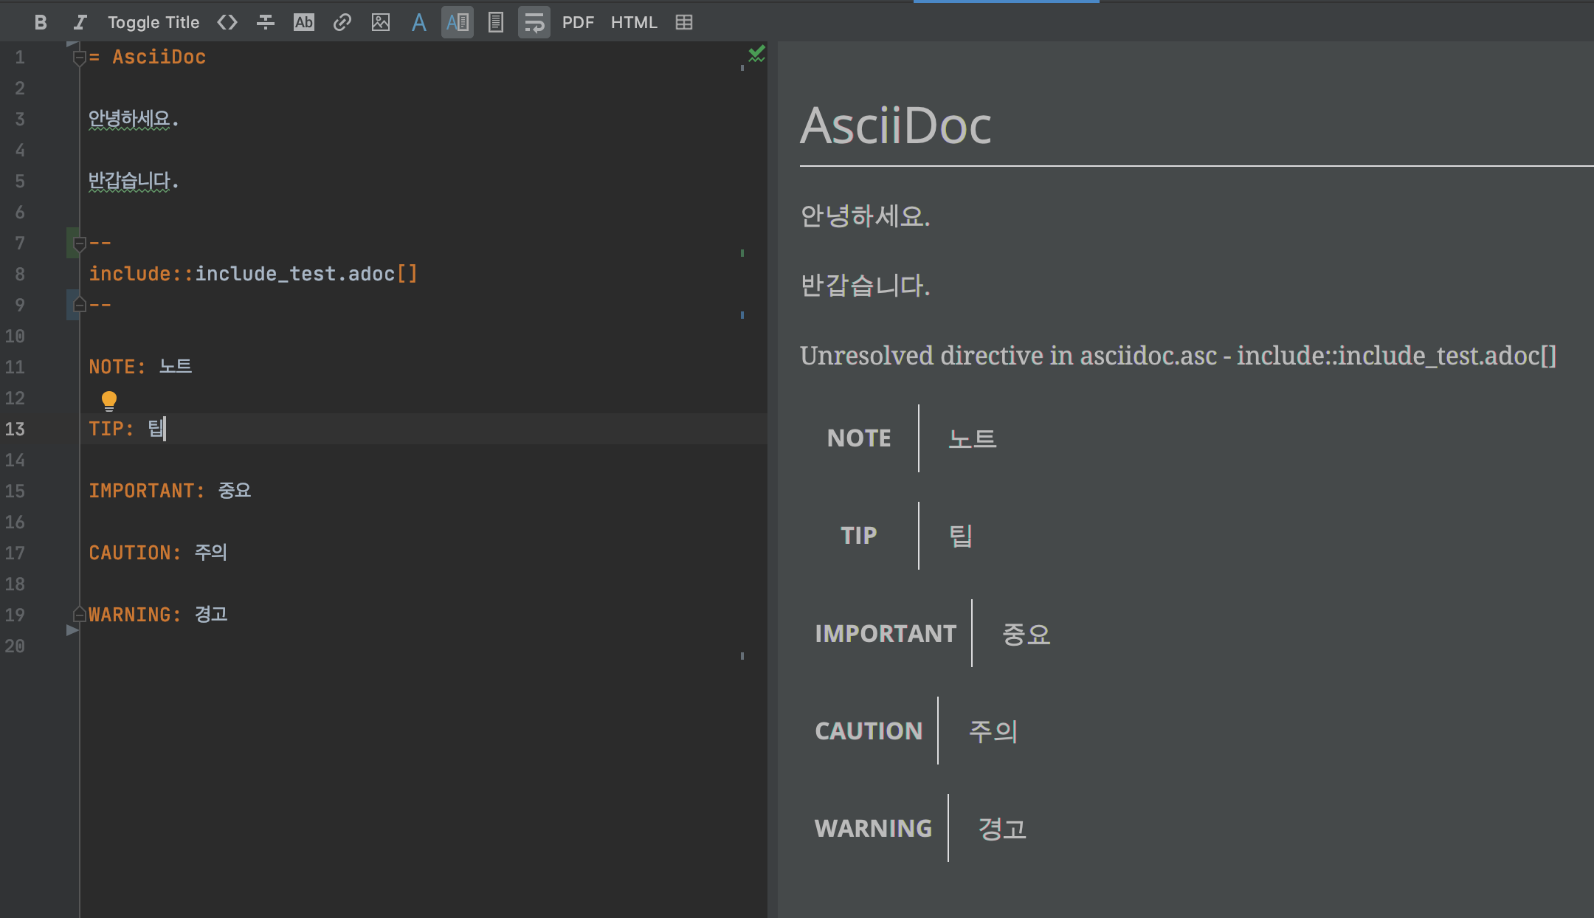Screen dimensions: 1594x918
Task: Apply strikethrough formatting
Action: click(x=266, y=23)
